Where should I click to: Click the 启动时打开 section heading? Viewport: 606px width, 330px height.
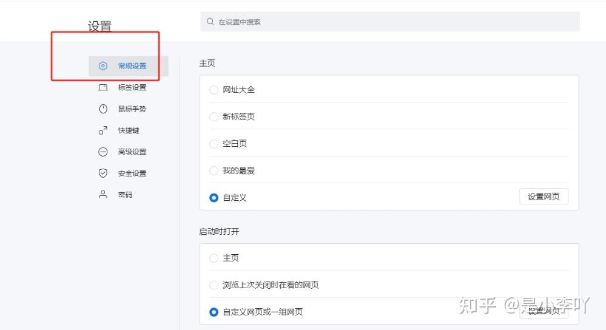click(219, 232)
